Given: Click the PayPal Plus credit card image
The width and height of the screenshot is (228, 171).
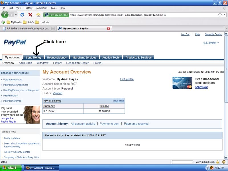Looking at the screenshot, I should [x=182, y=83].
